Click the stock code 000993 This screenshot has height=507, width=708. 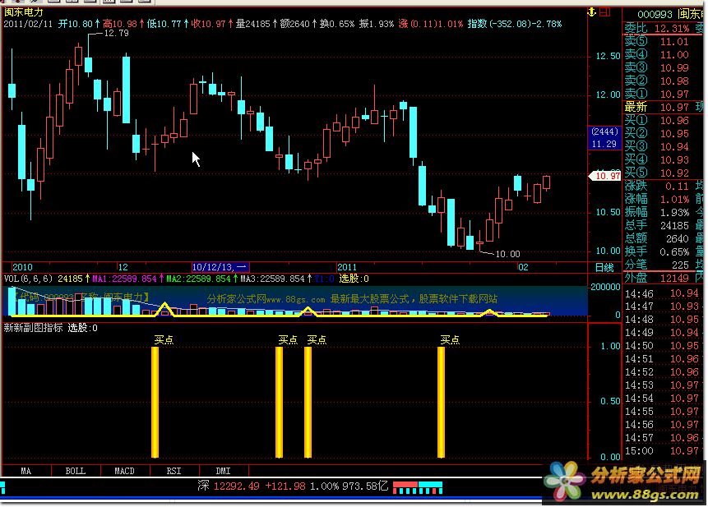(655, 15)
